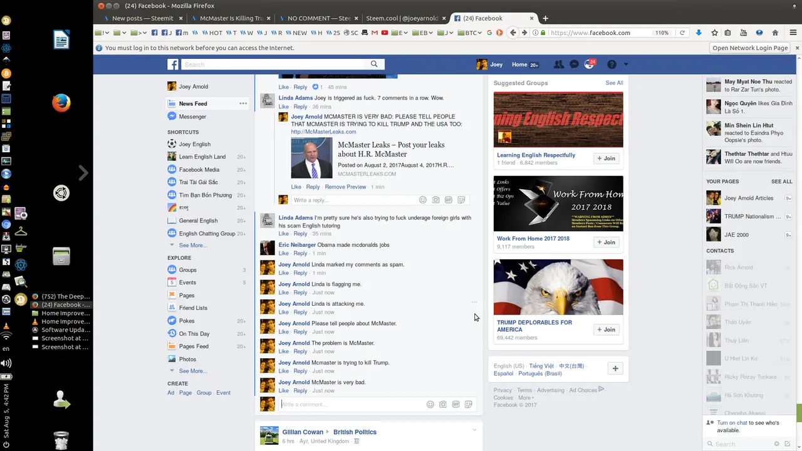
Task: Expand See More under Explore
Action: point(193,371)
